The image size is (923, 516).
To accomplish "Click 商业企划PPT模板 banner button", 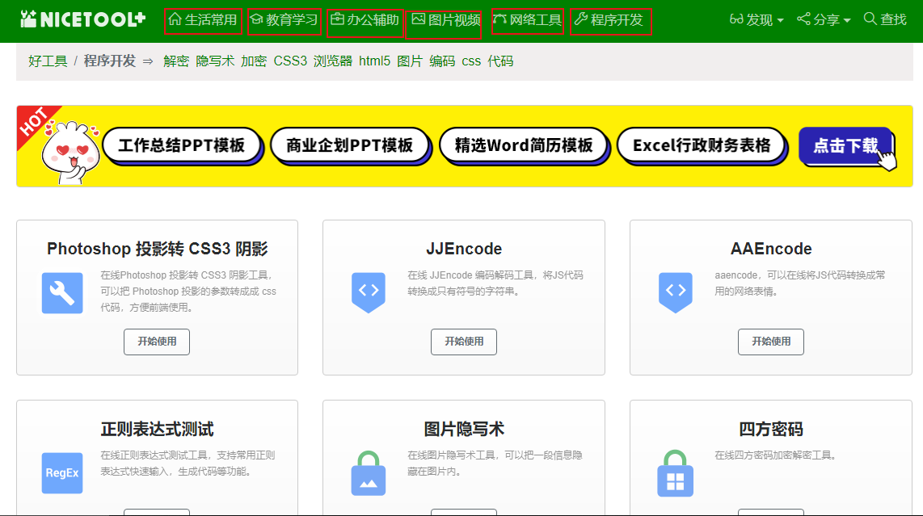I will coord(350,145).
